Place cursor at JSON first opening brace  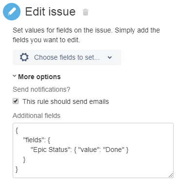point(17,131)
